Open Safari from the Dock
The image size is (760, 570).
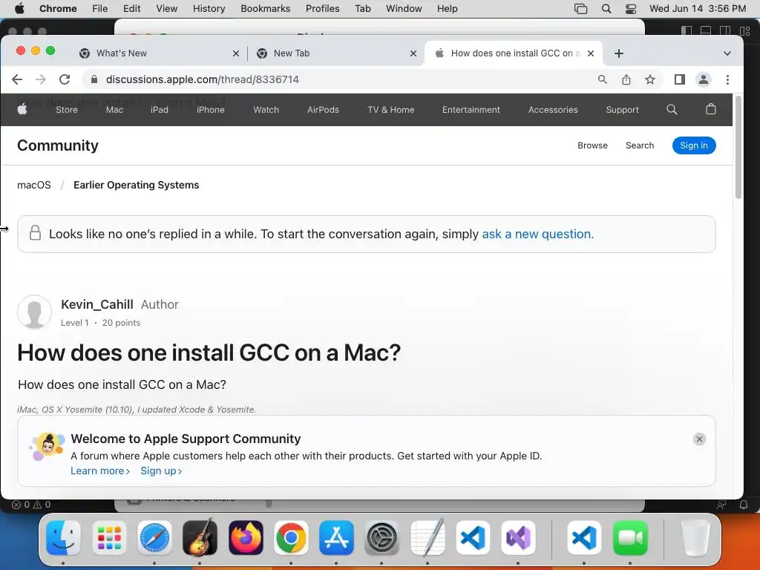(154, 538)
